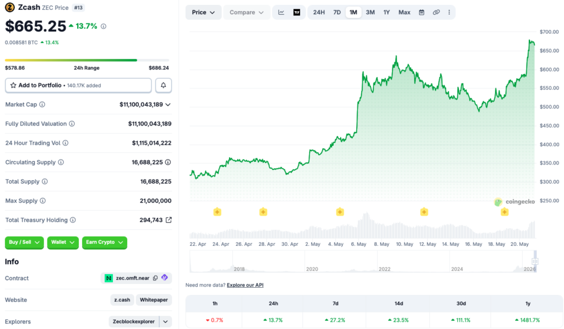Click the 30d 111.1% cell
This screenshot has width=564, height=329.
pos(461,320)
